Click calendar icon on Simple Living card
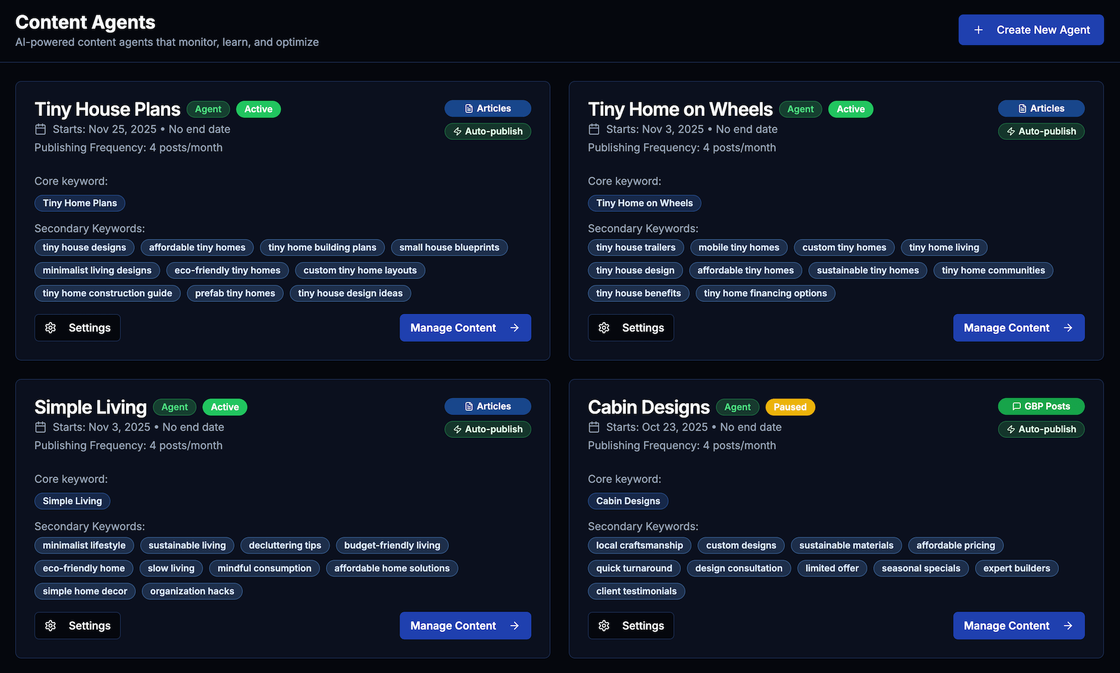1120x673 pixels. click(x=40, y=427)
